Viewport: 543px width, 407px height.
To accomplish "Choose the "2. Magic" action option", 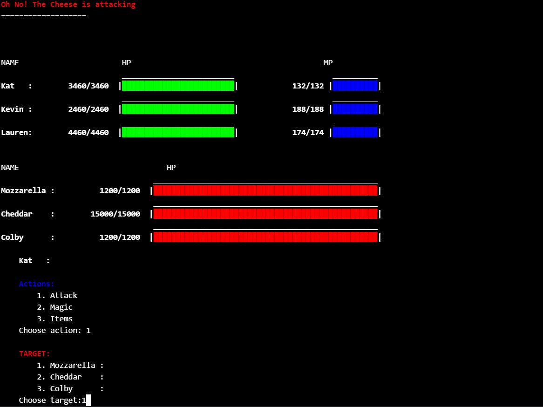I will (54, 307).
